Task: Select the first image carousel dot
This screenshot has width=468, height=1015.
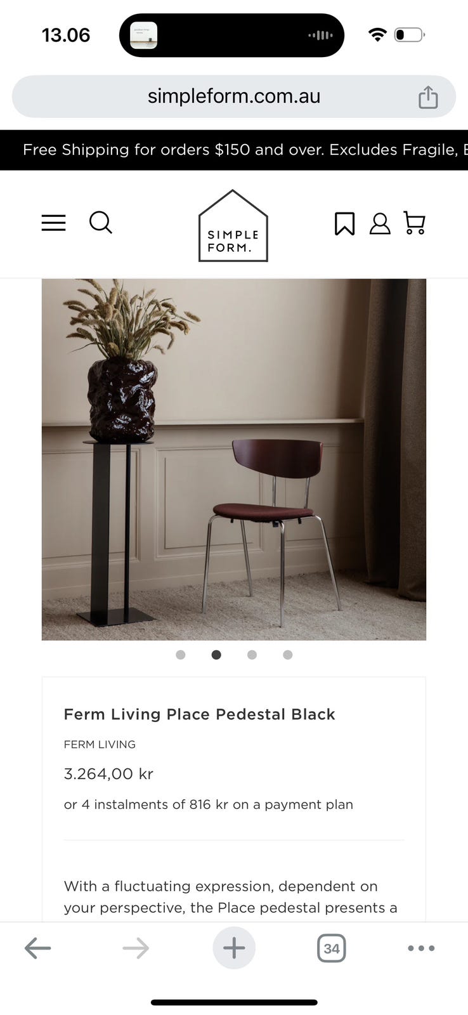Action: pyautogui.click(x=181, y=655)
